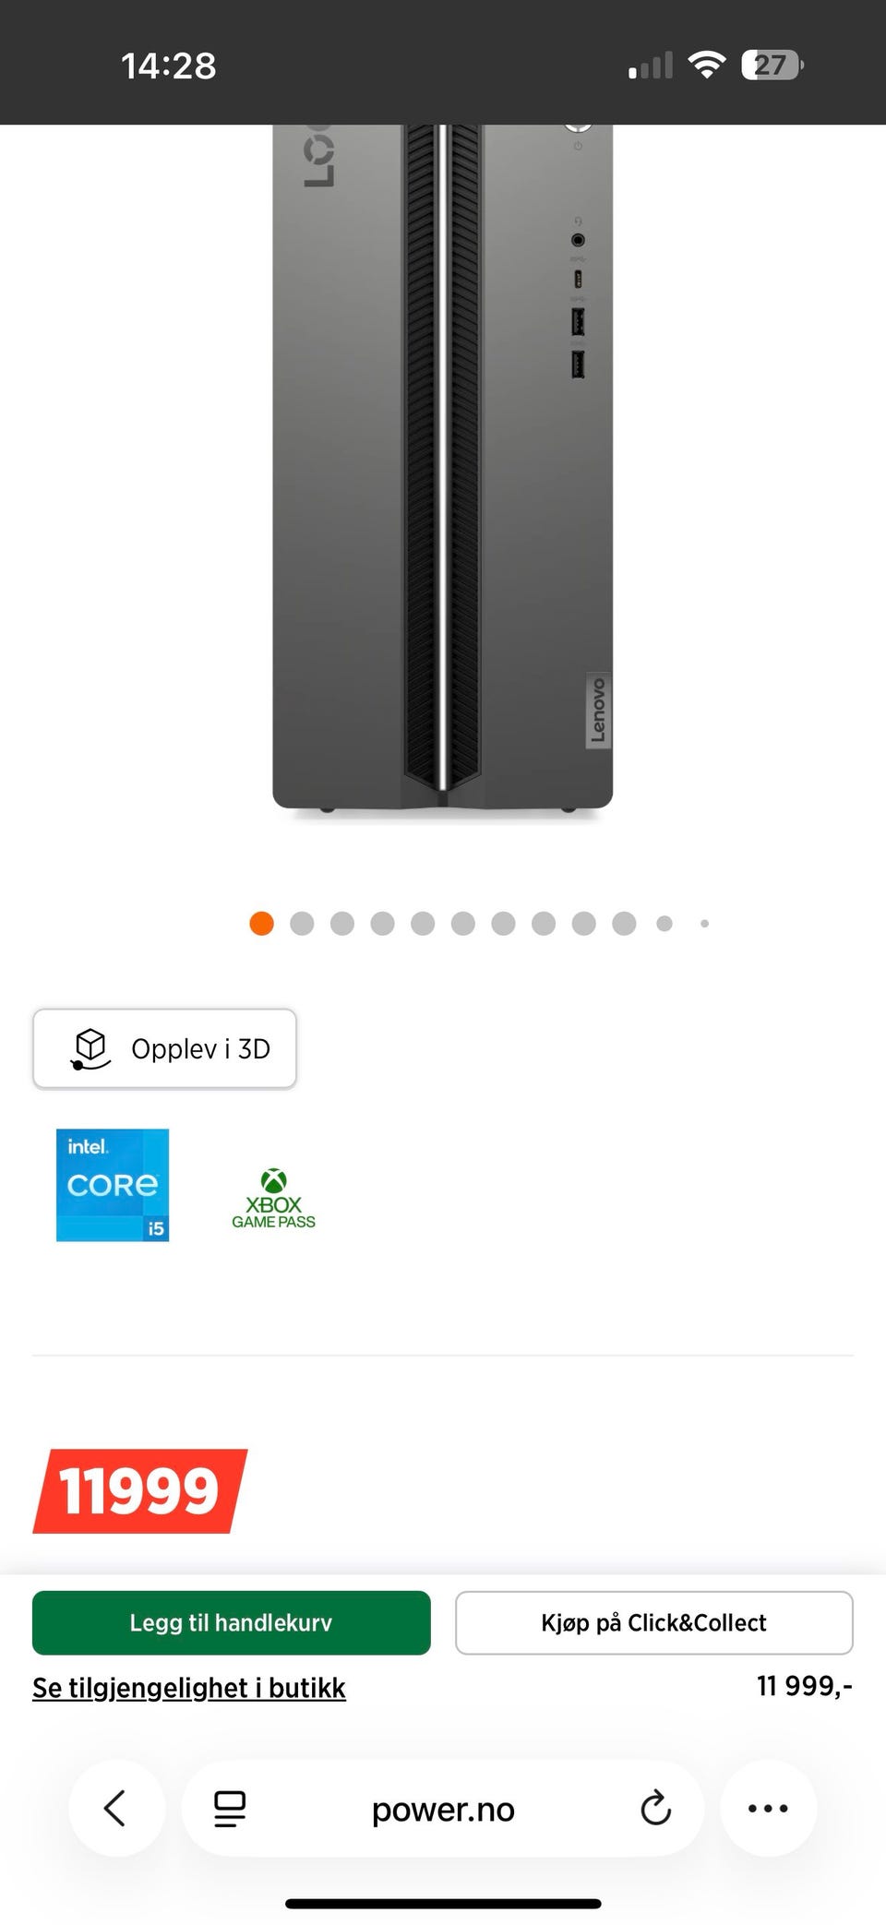
Task: Tap the Wi-Fi status icon
Action: 707,65
